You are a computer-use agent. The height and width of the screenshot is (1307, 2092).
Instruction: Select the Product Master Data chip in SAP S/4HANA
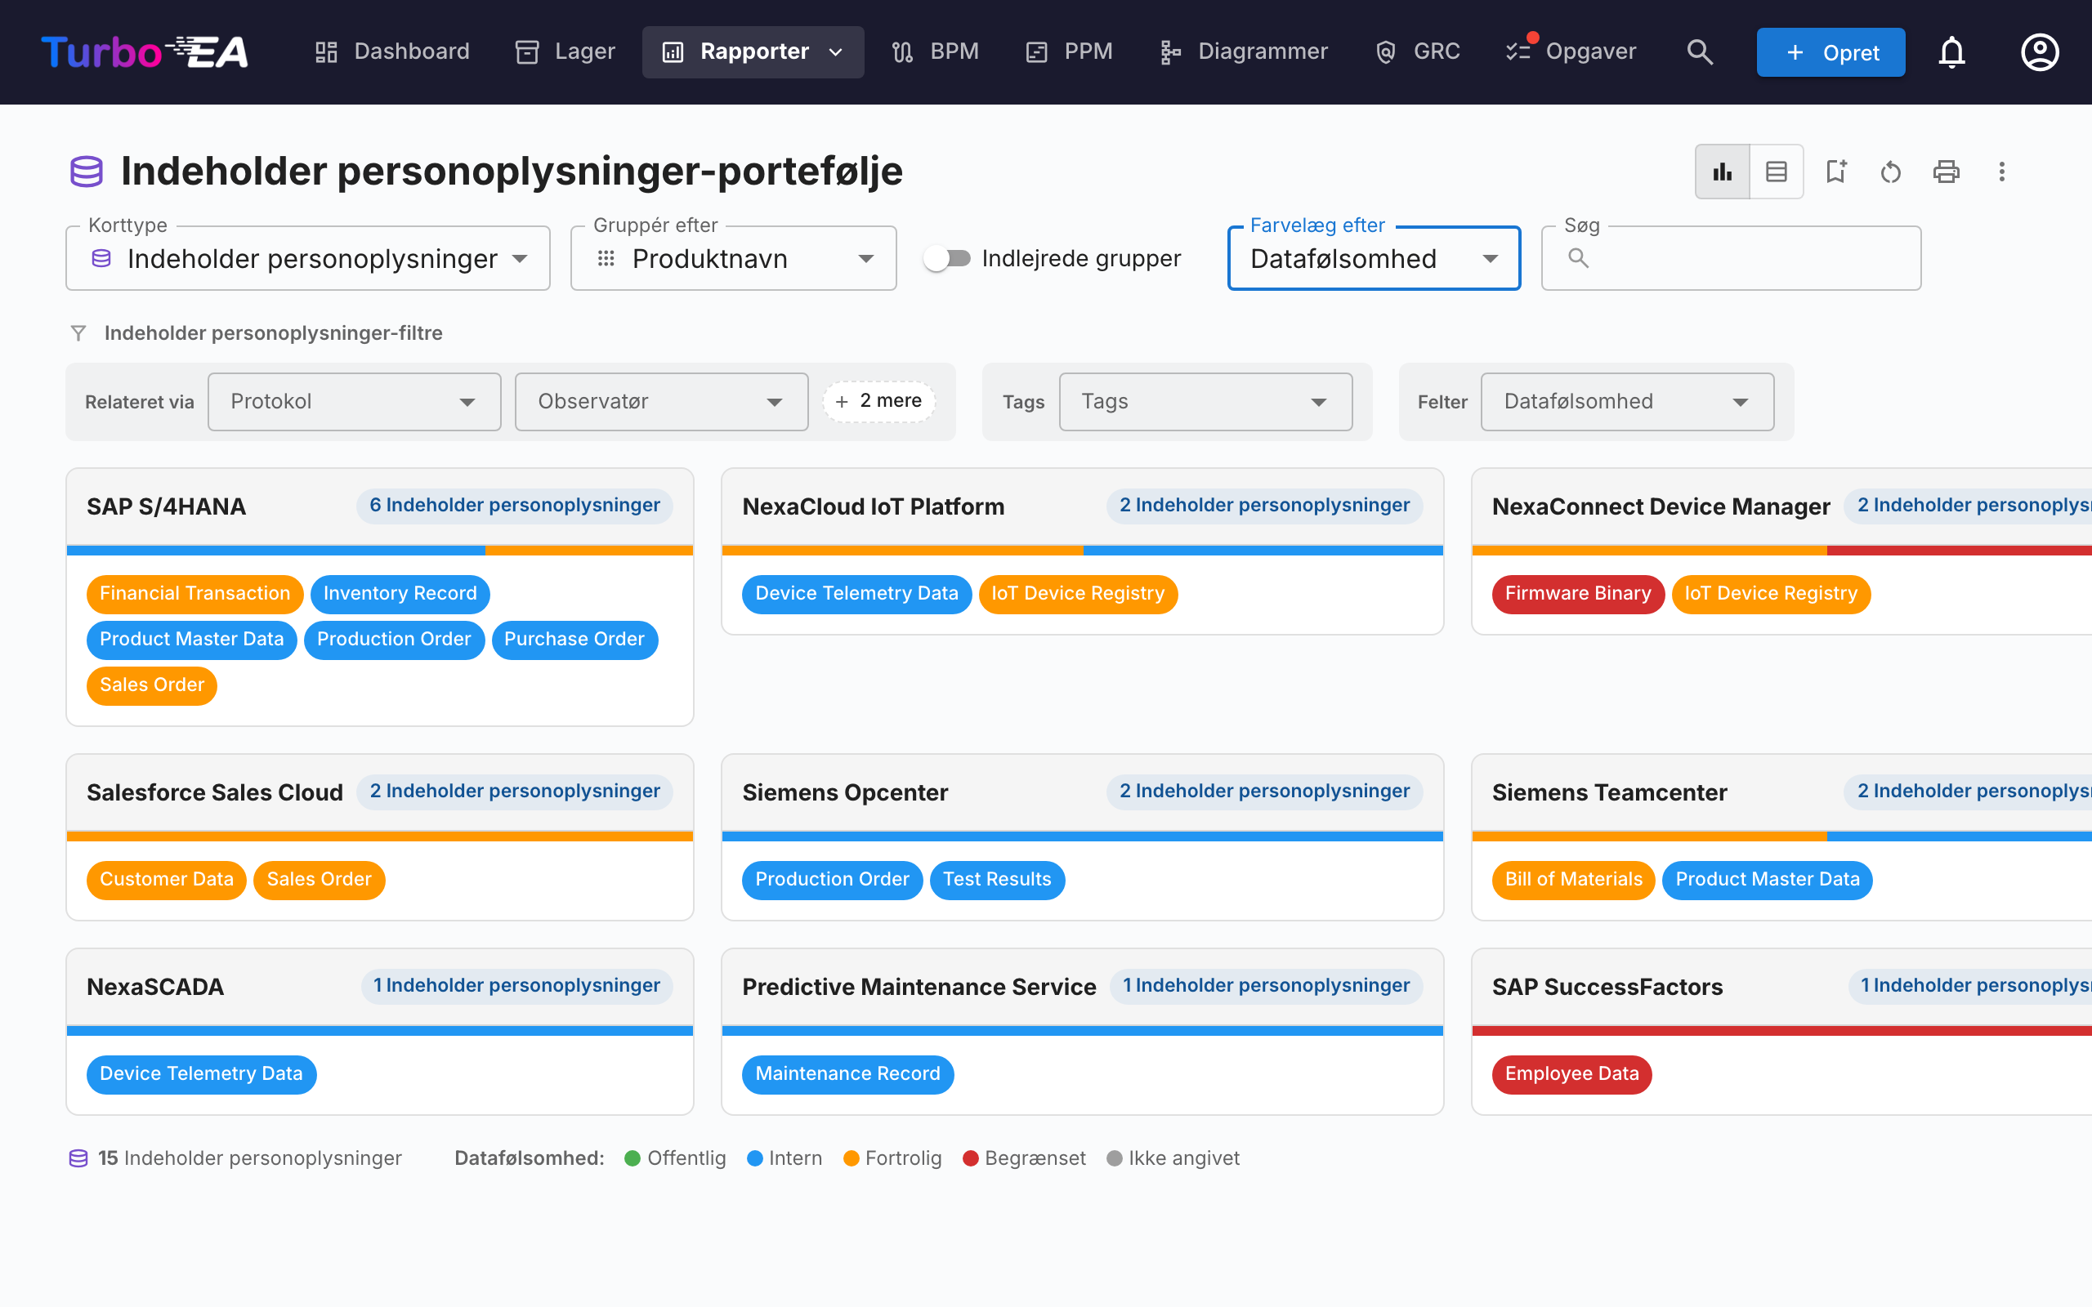[191, 640]
